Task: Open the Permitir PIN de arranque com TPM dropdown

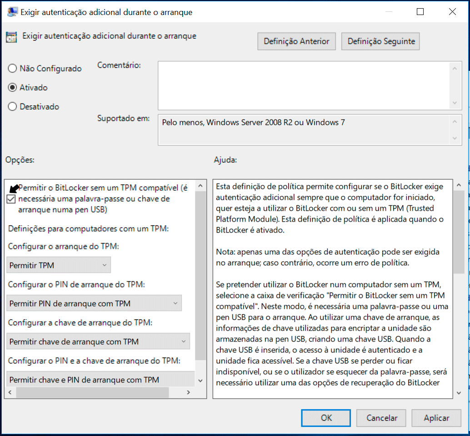Action: click(x=94, y=303)
